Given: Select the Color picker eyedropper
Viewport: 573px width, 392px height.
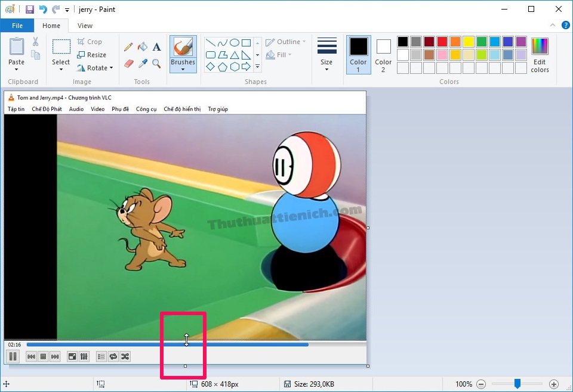Looking at the screenshot, I should (x=143, y=63).
